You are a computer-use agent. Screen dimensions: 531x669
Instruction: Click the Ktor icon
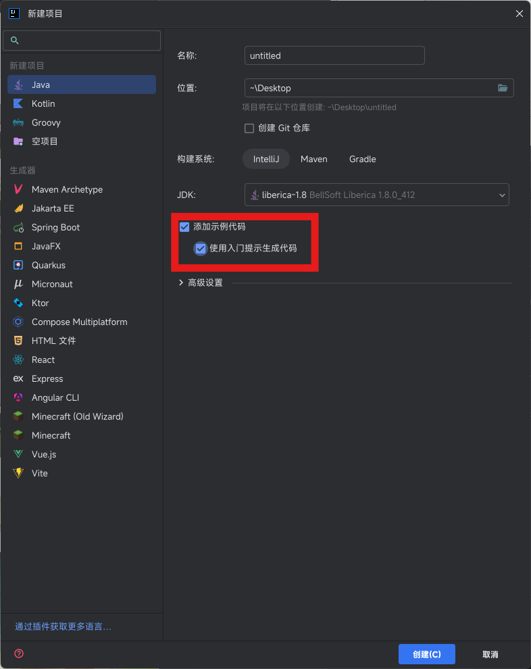tap(18, 303)
